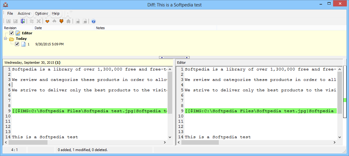The height and width of the screenshot is (156, 349).
Task: Click the left pane horizontal scroll thumb
Action: coord(28,142)
